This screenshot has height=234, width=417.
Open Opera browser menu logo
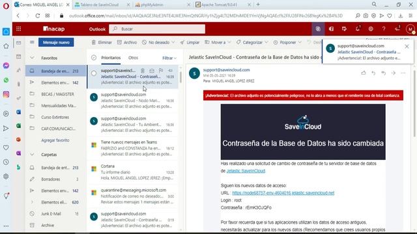6,6
